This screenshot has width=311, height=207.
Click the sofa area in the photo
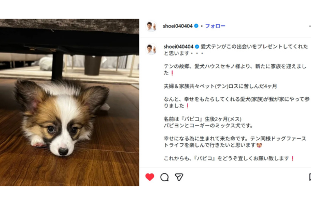[x=69, y=38]
